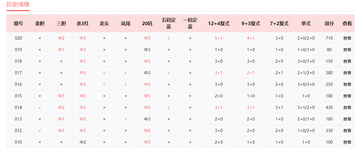This screenshot has height=150, width=360.
Task: Open 查看 link in row 019
Action: (347, 50)
